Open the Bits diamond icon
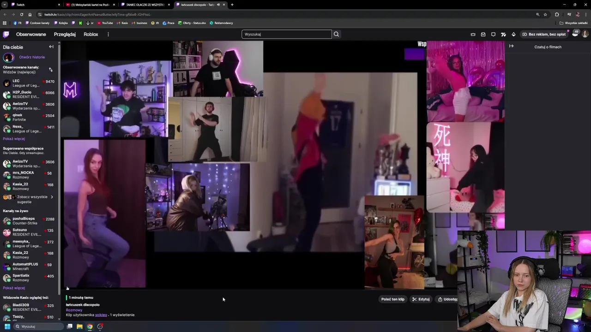This screenshot has height=332, width=591. (x=513, y=34)
